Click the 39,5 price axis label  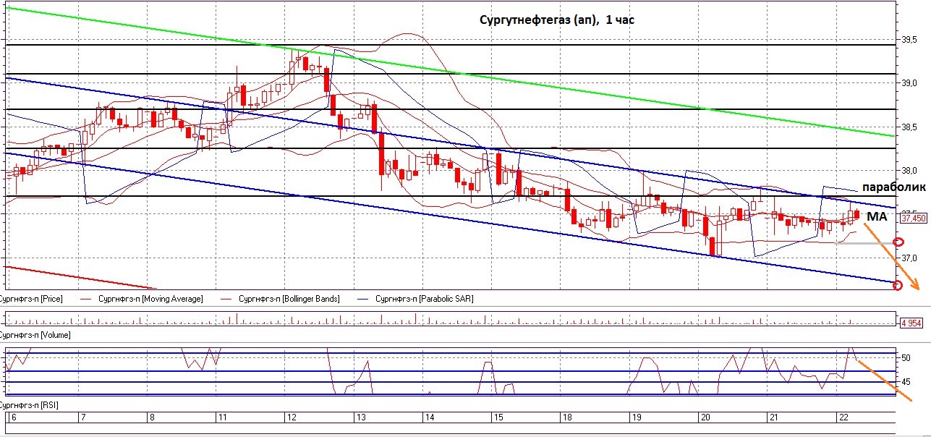[909, 40]
